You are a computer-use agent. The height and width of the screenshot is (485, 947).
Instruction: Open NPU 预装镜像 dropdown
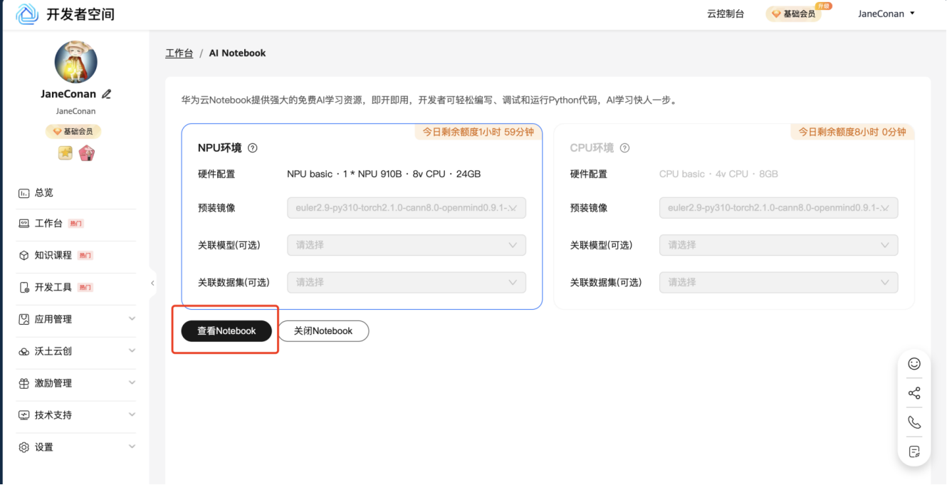click(x=407, y=208)
